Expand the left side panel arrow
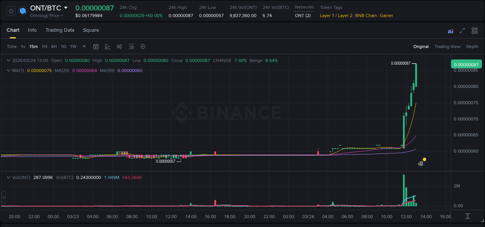Viewport: 485px width, 227px height. pos(3,198)
